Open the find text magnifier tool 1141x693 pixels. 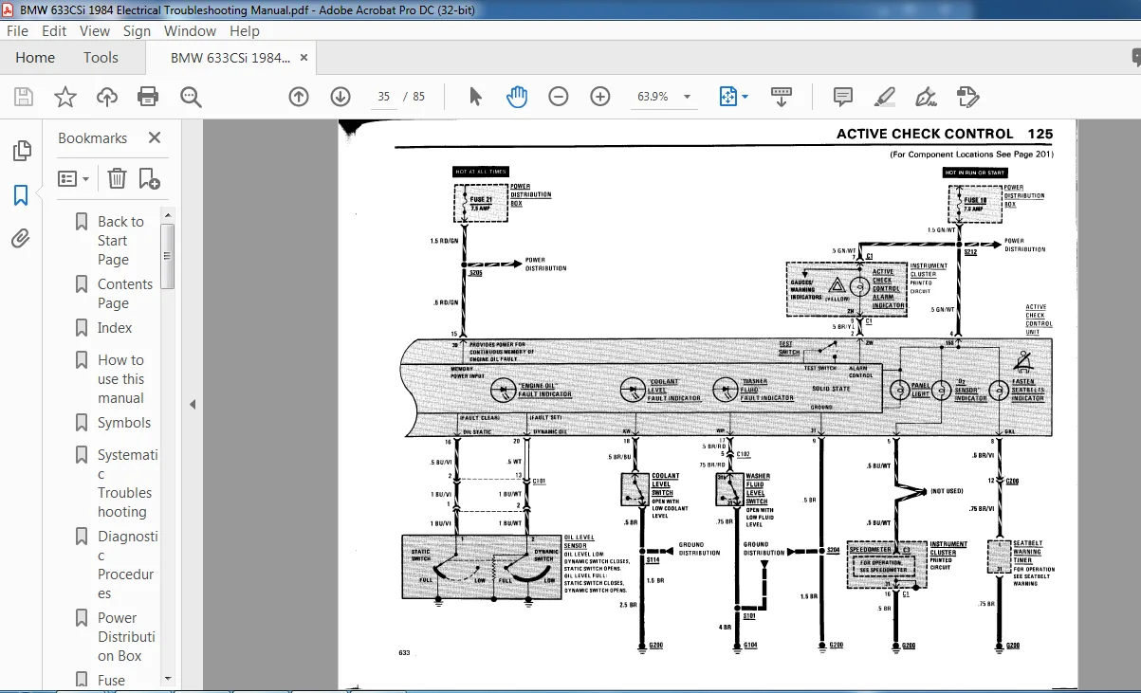[x=191, y=97]
